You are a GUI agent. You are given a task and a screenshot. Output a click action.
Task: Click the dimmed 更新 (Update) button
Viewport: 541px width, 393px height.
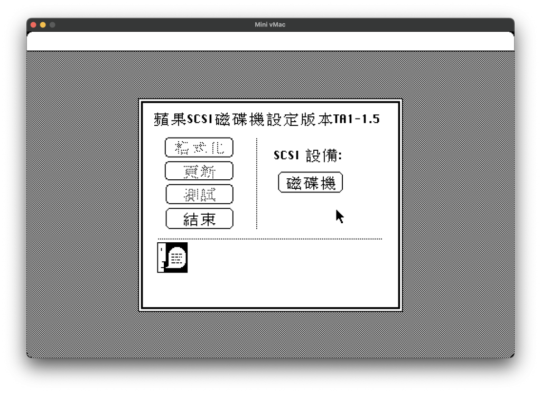pyautogui.click(x=199, y=171)
